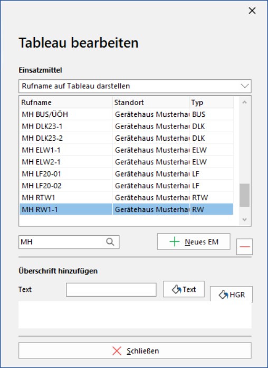Select the MH DLK23-2 entry

point(126,138)
